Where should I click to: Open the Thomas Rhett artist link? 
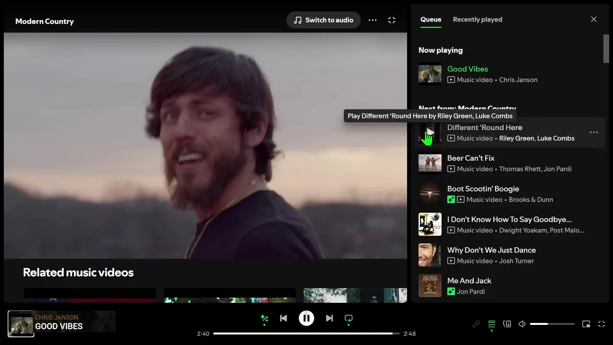pyautogui.click(x=519, y=169)
